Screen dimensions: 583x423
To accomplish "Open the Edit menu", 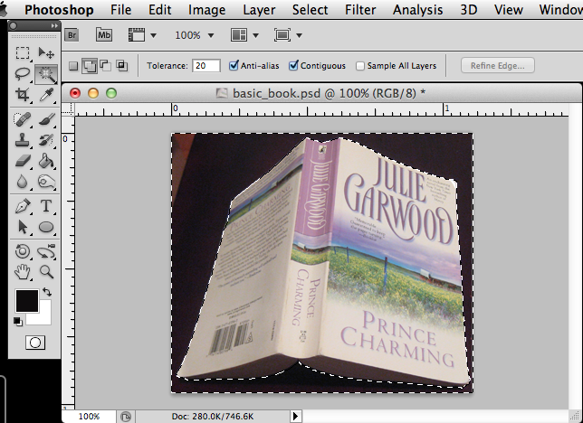I will pyautogui.click(x=160, y=10).
